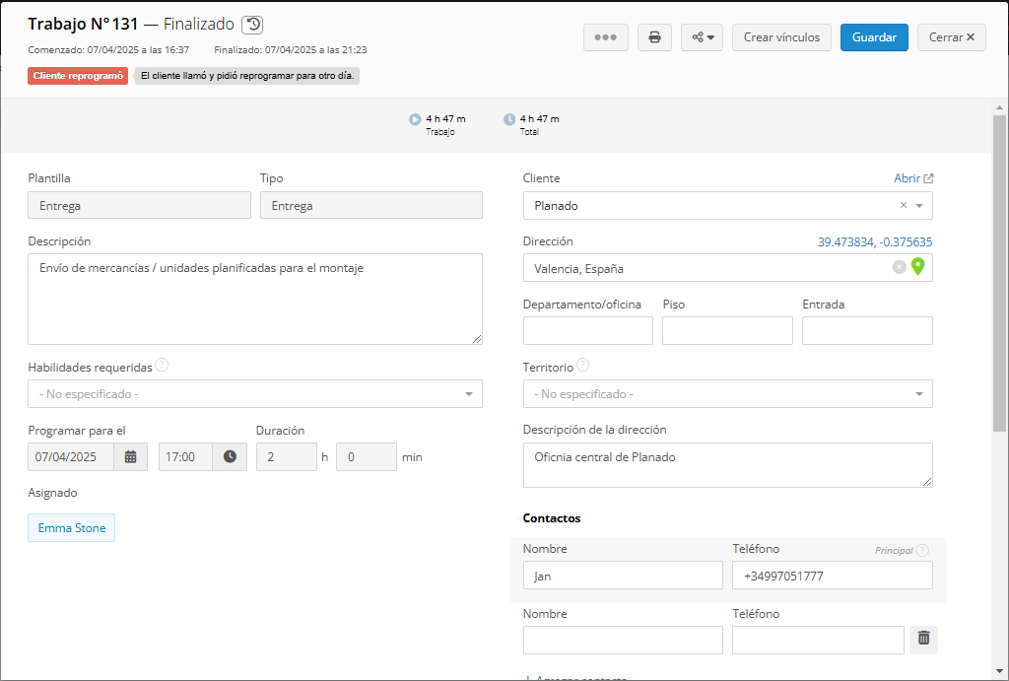Expand the Habilidades requeridas dropdown
Image resolution: width=1009 pixels, height=681 pixels.
pyautogui.click(x=469, y=394)
